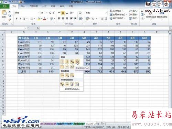Click the Format Painter brush icon

(10, 20)
